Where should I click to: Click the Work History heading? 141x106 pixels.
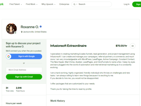point(58,101)
